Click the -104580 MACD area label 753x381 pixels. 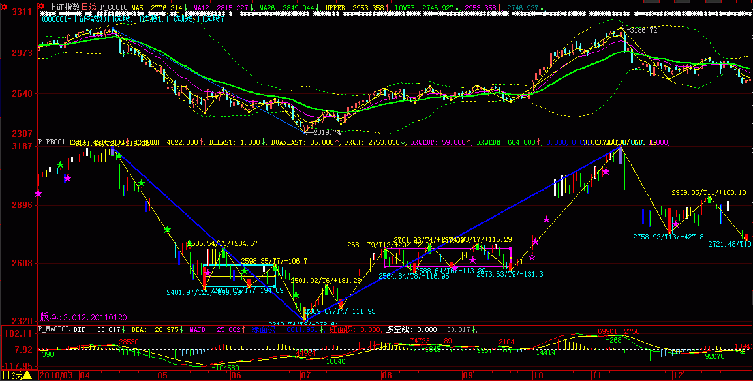224,368
